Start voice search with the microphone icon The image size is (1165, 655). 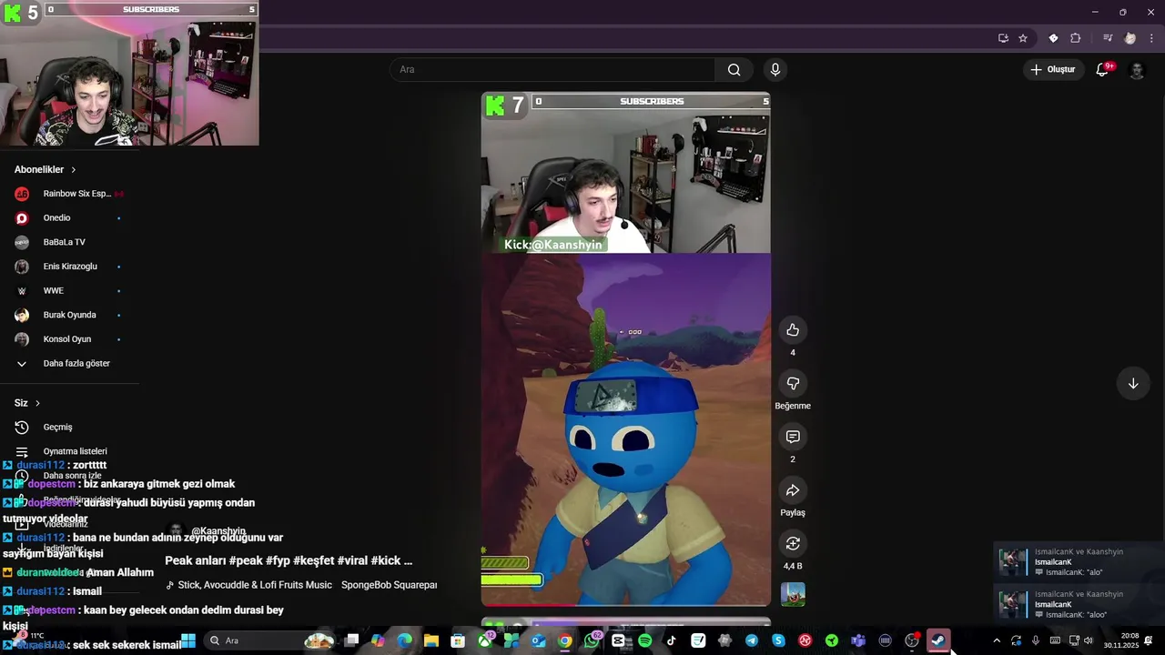coord(775,70)
